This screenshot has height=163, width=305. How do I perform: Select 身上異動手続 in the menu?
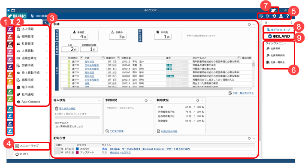coord(32,73)
